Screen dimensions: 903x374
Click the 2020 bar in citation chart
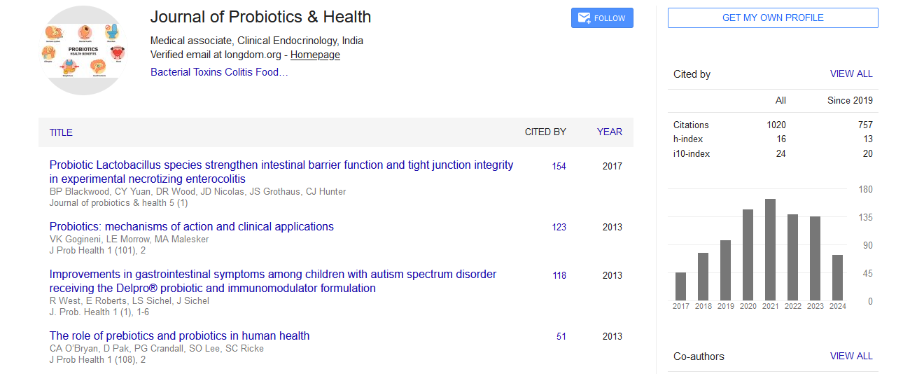coord(748,255)
